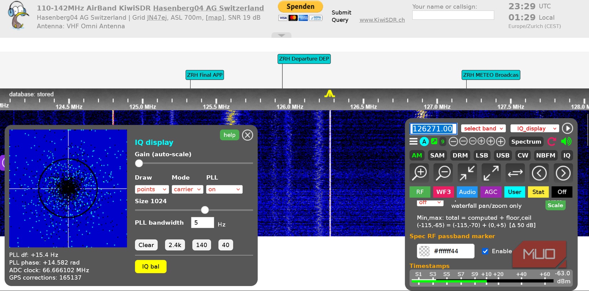This screenshot has width=589, height=291.
Task: Collapse the top bar with the down arrow
Action: tap(281, 35)
